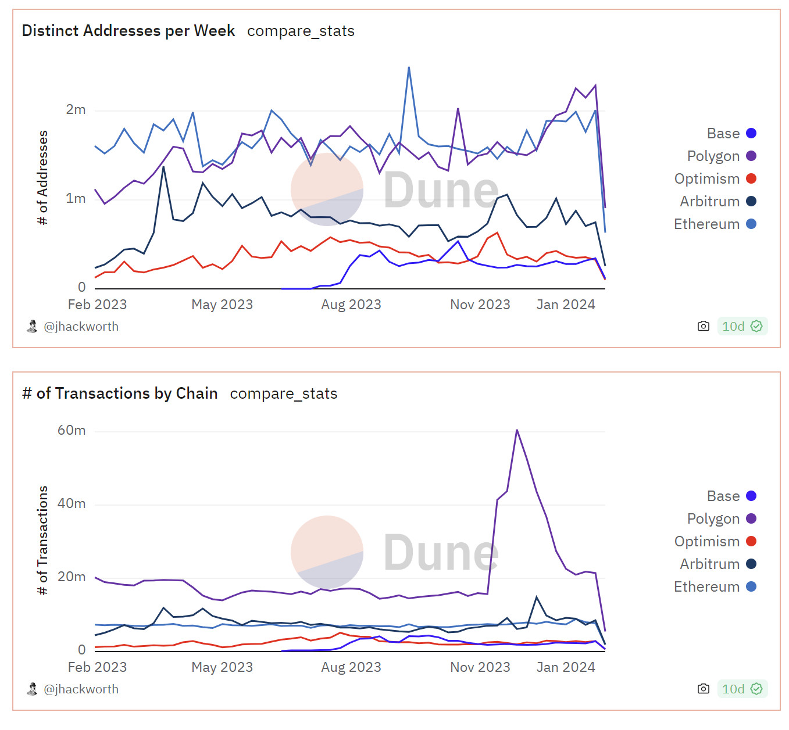Hide Ethereum series in top chart legend

[x=751, y=224]
